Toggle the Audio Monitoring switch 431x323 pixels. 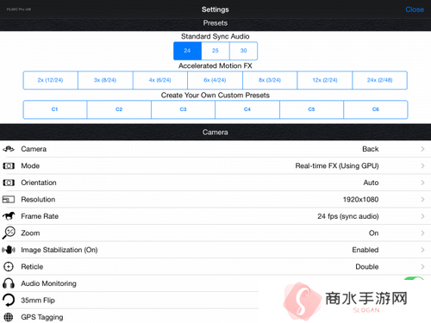[414, 278]
